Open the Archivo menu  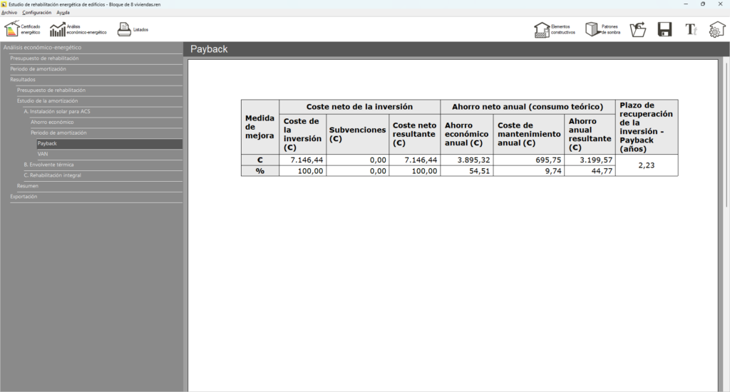9,13
